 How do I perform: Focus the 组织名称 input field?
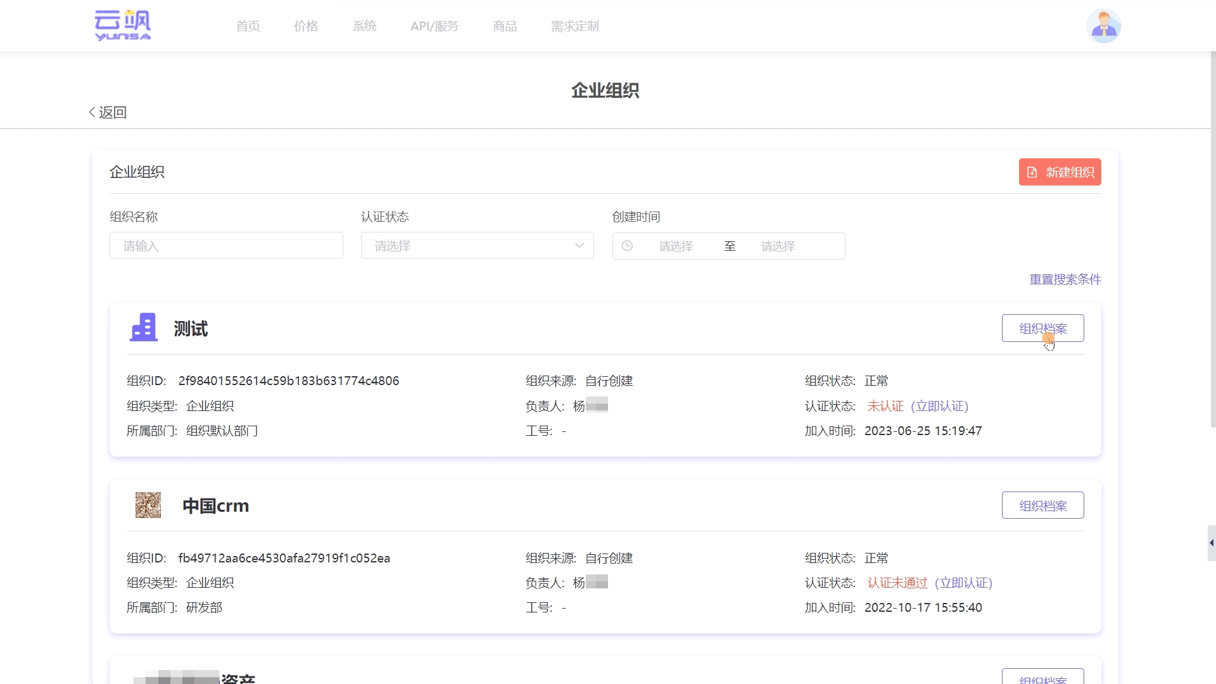tap(226, 246)
